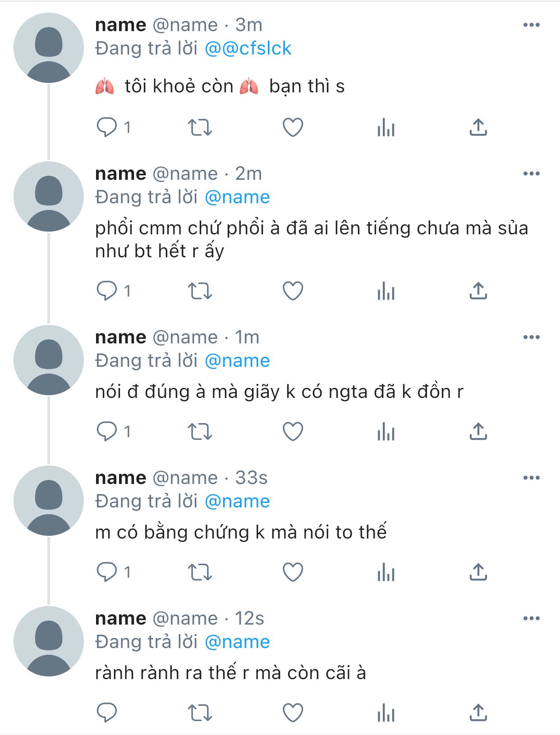
Task: View analytics of the 2m tweet
Action: pos(386,291)
